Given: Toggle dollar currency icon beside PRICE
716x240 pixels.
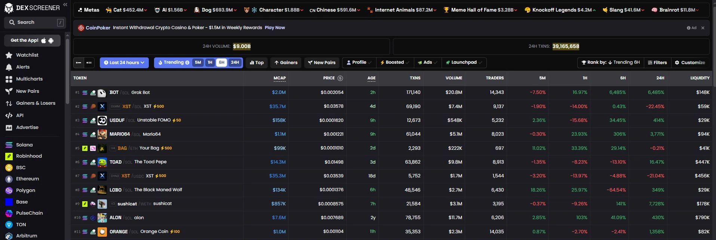Looking at the screenshot, I should (340, 78).
